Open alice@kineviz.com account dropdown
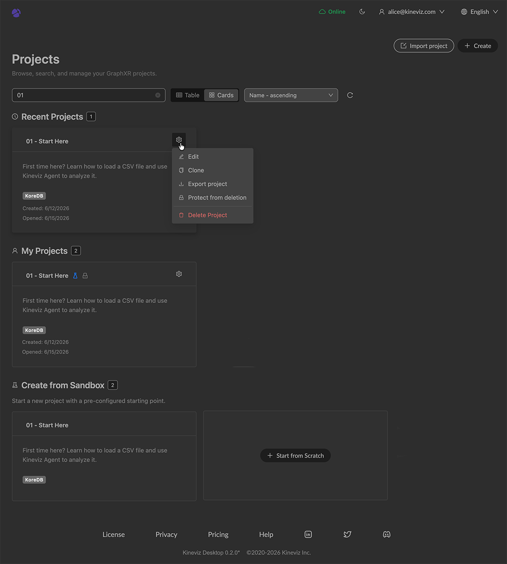Image resolution: width=507 pixels, height=564 pixels. (x=412, y=12)
